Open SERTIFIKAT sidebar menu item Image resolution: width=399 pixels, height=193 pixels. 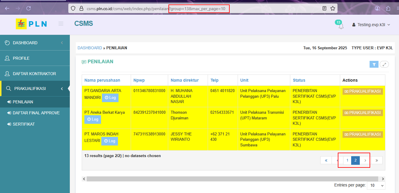23,124
